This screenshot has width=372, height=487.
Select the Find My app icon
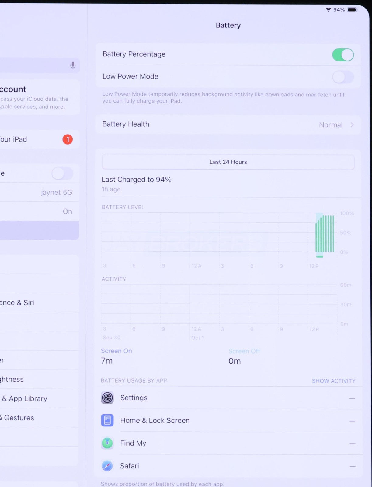click(107, 443)
